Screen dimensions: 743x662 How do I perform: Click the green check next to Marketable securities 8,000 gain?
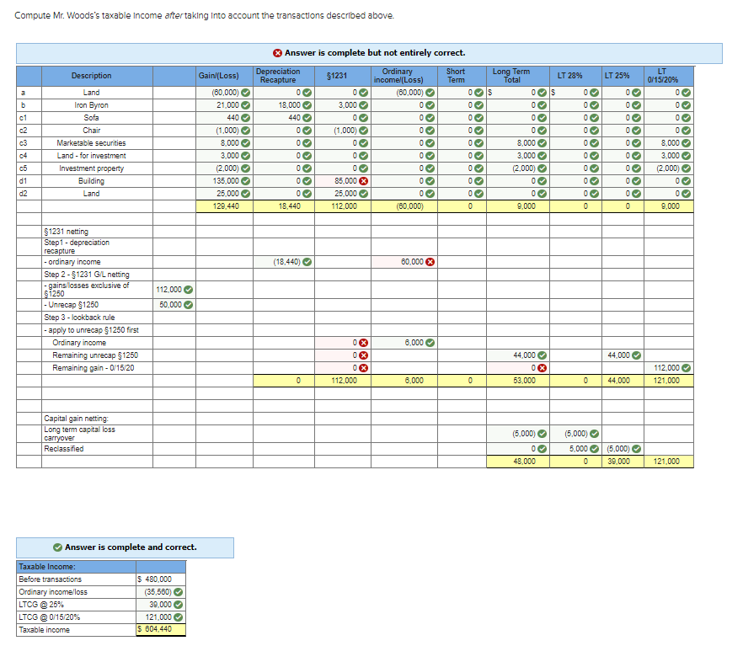(245, 143)
